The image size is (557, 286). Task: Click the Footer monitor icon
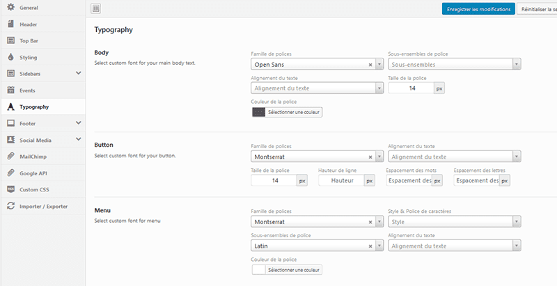[x=10, y=123]
